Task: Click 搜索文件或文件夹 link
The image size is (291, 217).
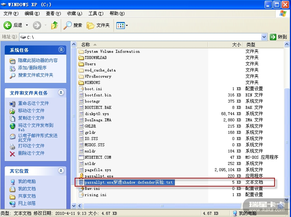Action: 36,75
